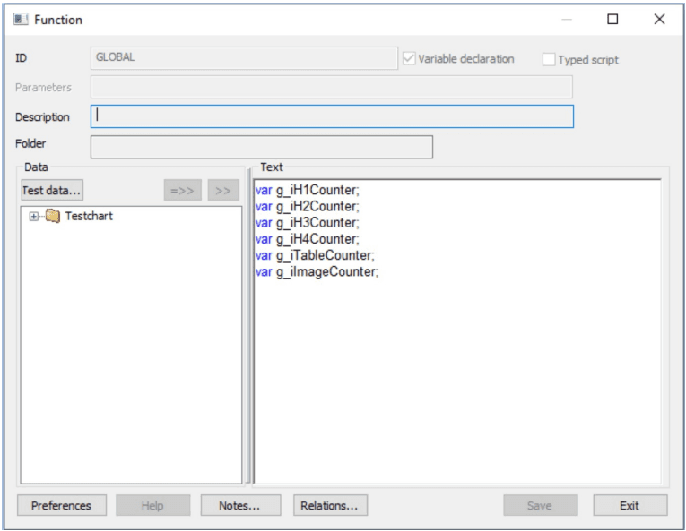Maximize the Function window
Screen dimensions: 686x531
(612, 19)
